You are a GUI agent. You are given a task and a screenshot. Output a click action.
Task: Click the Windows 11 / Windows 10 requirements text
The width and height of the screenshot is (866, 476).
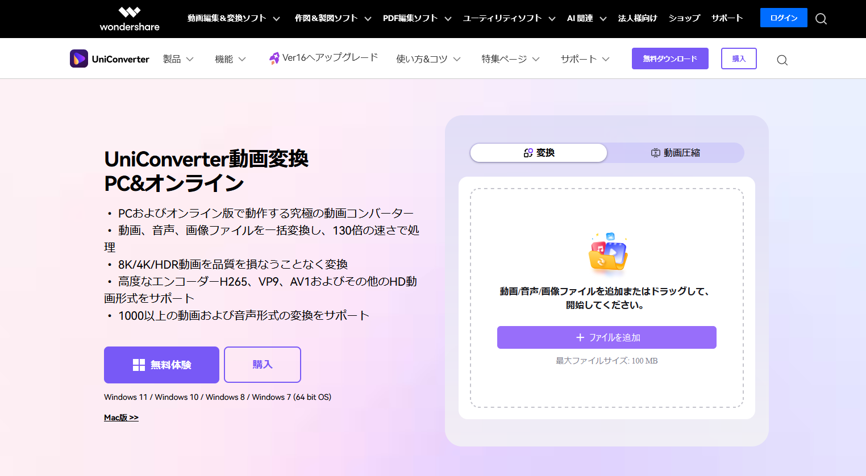(218, 397)
